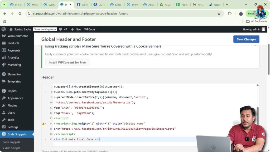Click the Templates folder icon
The width and height of the screenshot is (270, 152).
coord(4,81)
